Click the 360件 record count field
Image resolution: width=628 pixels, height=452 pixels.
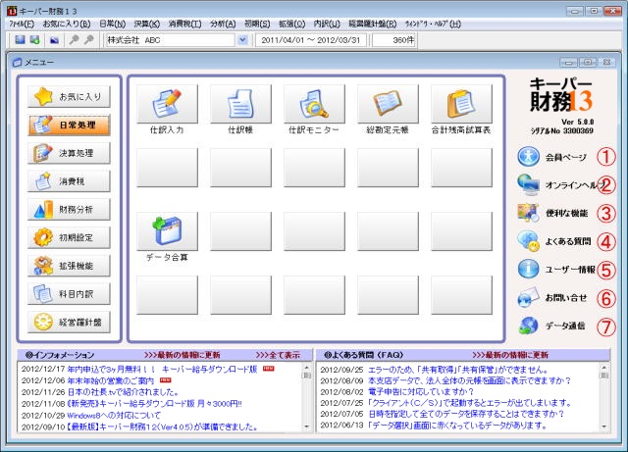[393, 40]
